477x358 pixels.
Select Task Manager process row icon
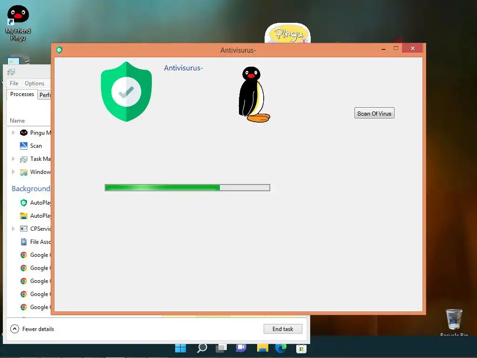point(24,159)
